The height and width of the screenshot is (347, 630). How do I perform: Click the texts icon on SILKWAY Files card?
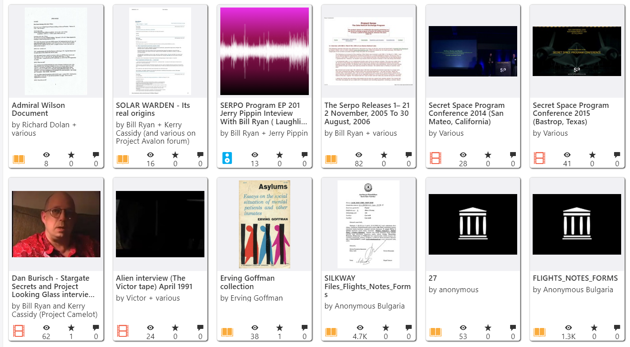[331, 331]
